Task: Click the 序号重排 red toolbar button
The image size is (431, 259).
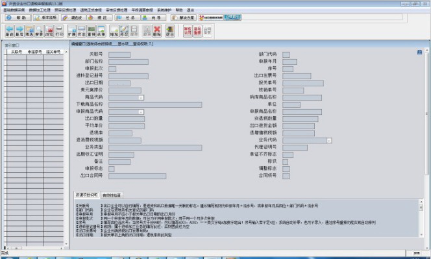Action: (197, 31)
